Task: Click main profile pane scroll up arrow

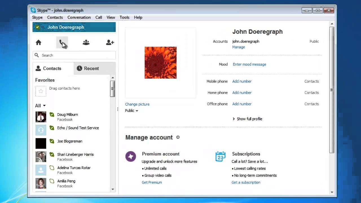Action: point(332,24)
